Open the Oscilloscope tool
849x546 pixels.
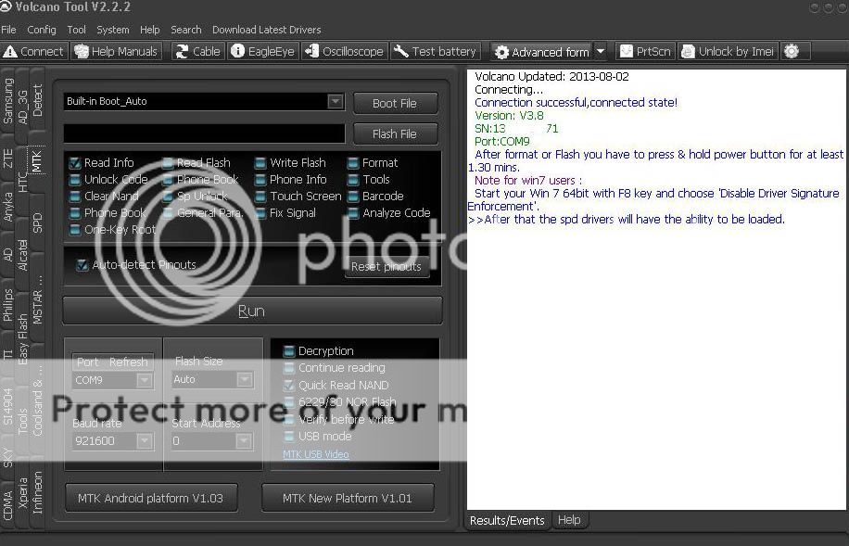(x=345, y=52)
